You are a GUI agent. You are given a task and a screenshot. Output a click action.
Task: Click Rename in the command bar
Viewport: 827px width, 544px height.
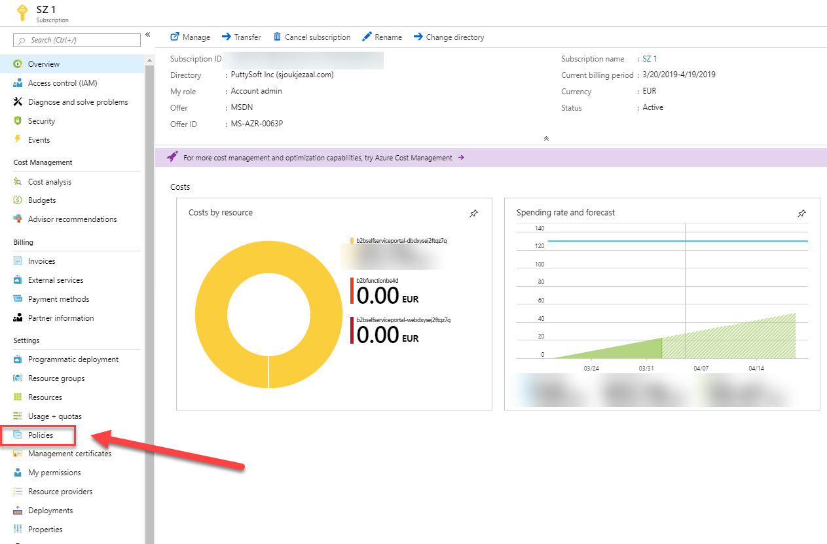click(382, 37)
